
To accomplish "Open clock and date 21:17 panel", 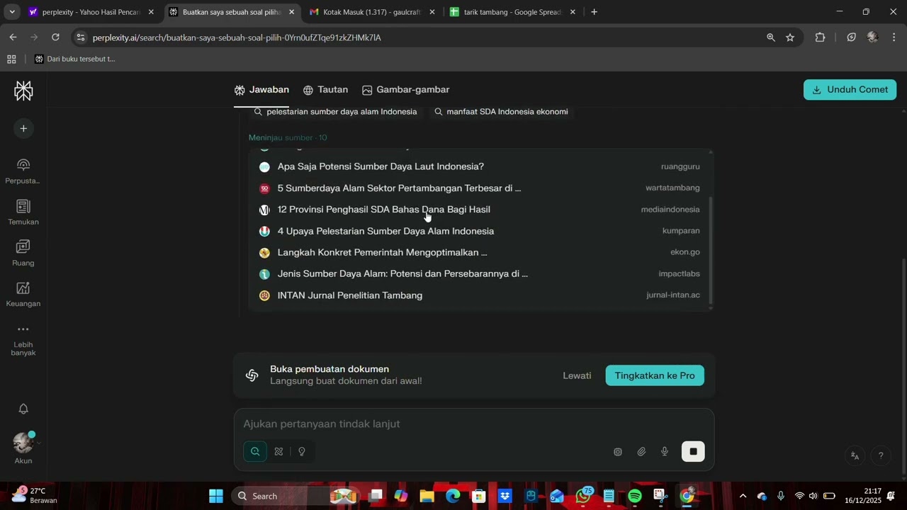I will pos(863,496).
